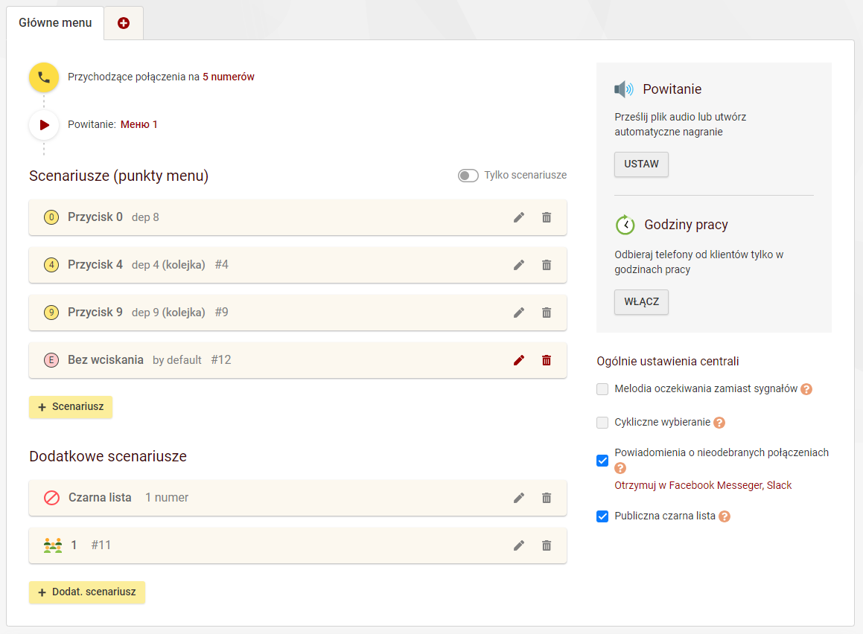This screenshot has width=863, height=634.
Task: Click the Przycisk 9 scenario name
Action: [95, 313]
